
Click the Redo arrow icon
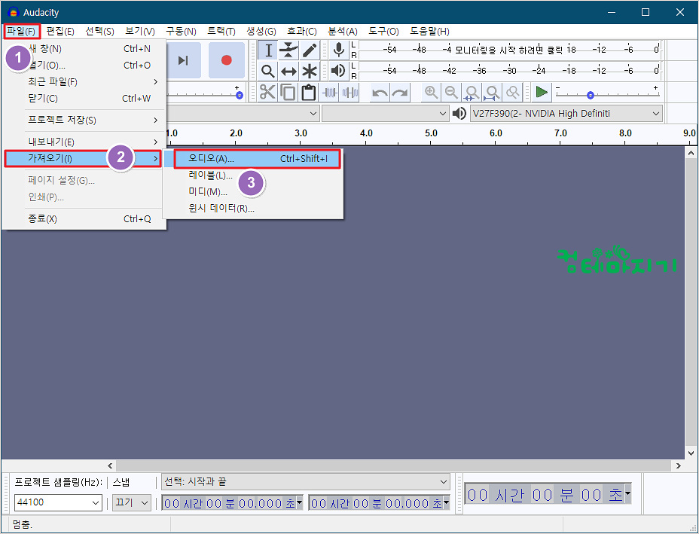pos(400,93)
